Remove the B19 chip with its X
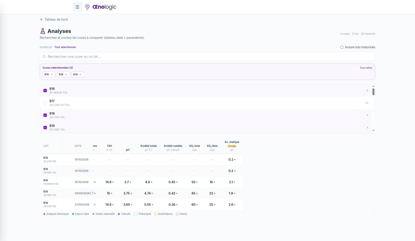 80,75
